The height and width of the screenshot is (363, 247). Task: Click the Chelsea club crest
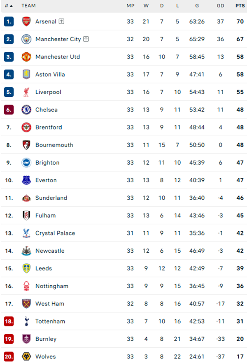(26, 110)
